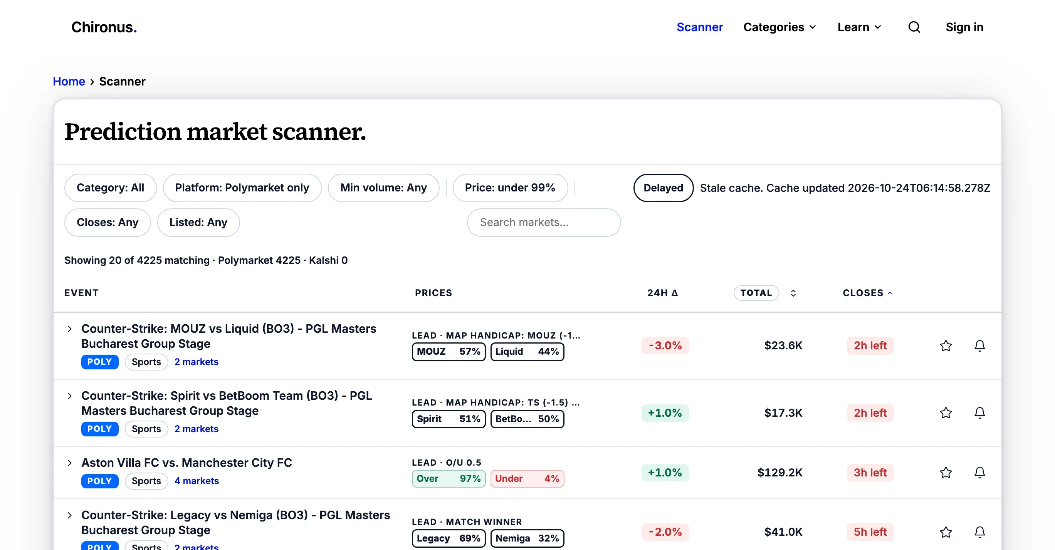Select the Liquid 44% price chip
The height and width of the screenshot is (550, 1055).
[x=527, y=352]
